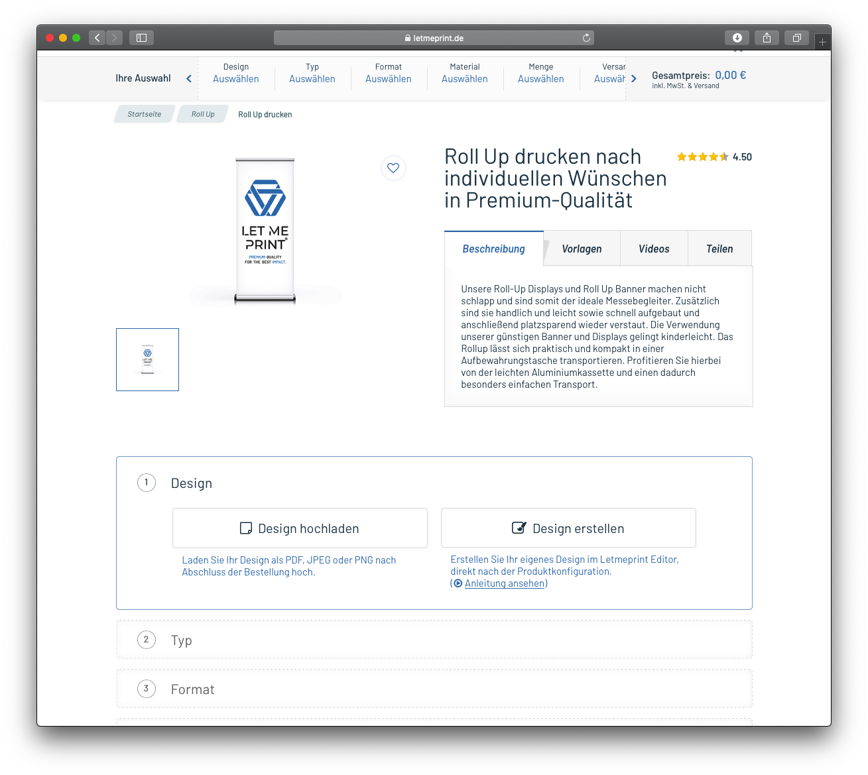The image size is (868, 775).
Task: Open the Safari share menu
Action: (x=767, y=38)
